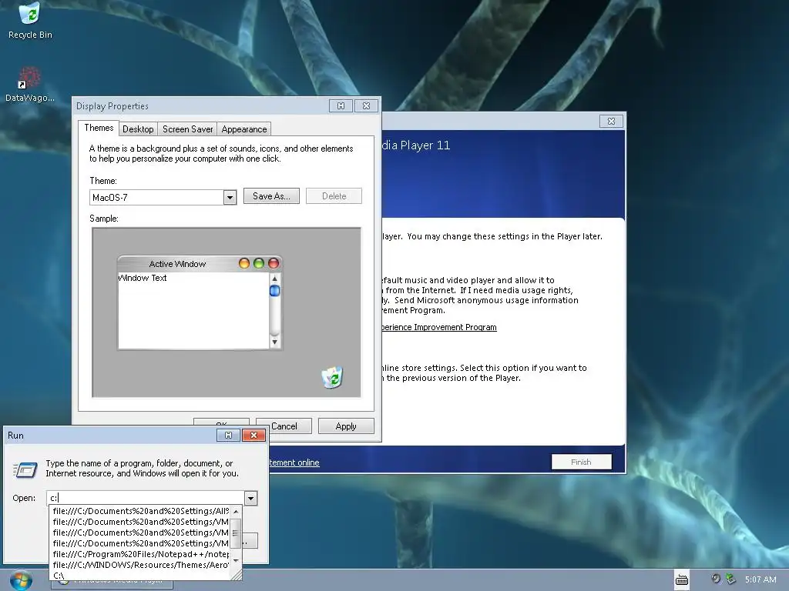This screenshot has width=789, height=591.
Task: Click the Run dialog program icon
Action: click(25, 469)
